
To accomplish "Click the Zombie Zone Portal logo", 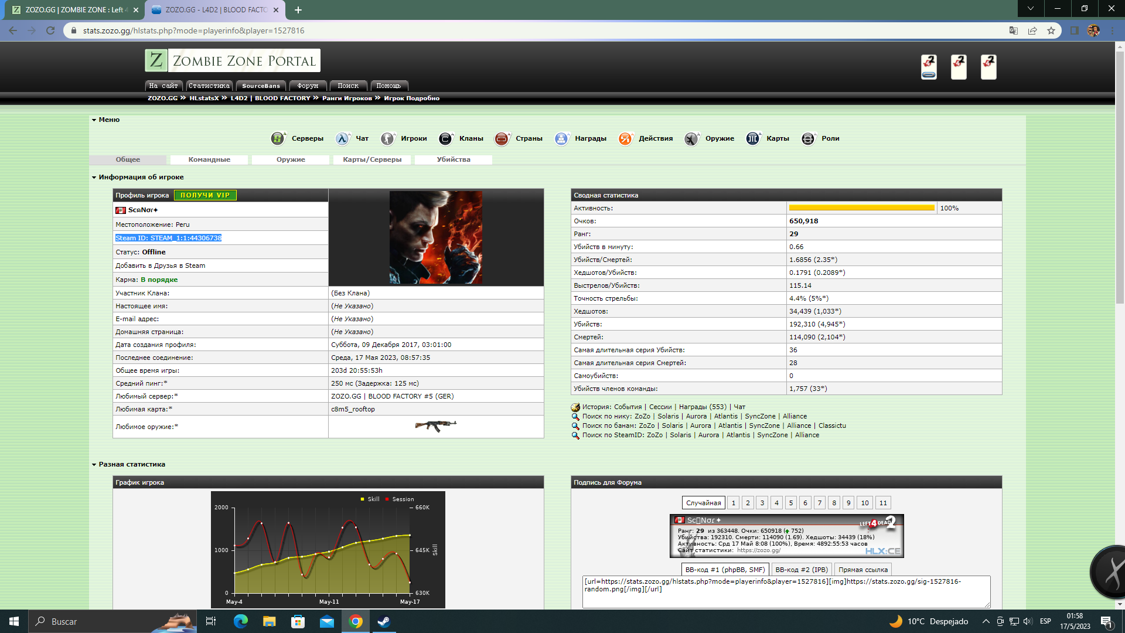I will click(x=233, y=60).
